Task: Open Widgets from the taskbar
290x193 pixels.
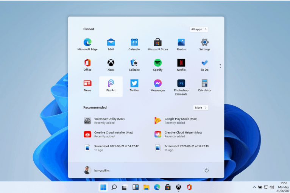Action: pos(136,187)
